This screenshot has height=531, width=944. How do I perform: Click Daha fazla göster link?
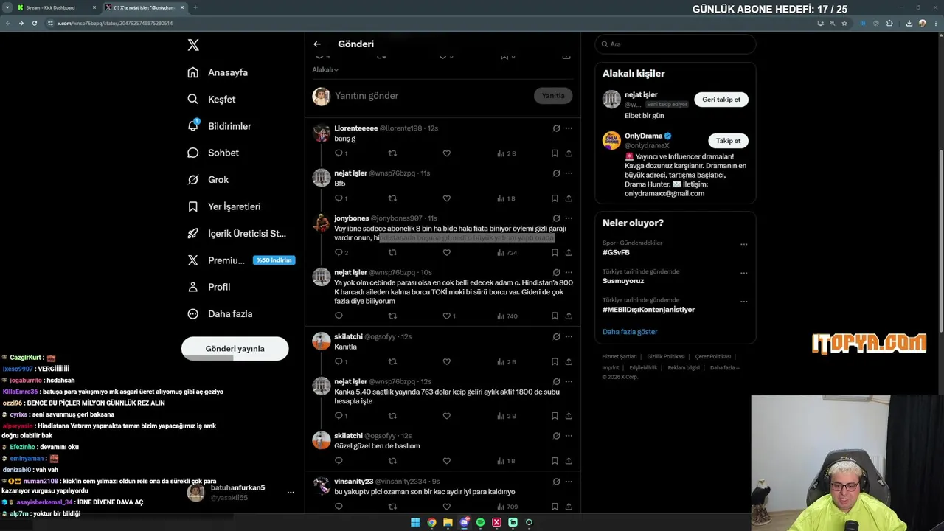(x=630, y=332)
